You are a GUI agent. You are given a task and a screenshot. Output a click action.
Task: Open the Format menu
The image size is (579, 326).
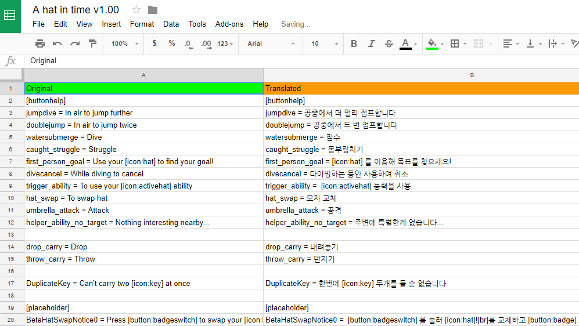[142, 24]
